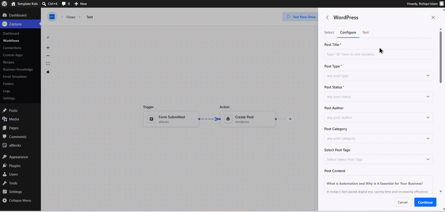This screenshot has height=212, width=445.
Task: Click the Collapse Menu arrow icon
Action: 5,201
